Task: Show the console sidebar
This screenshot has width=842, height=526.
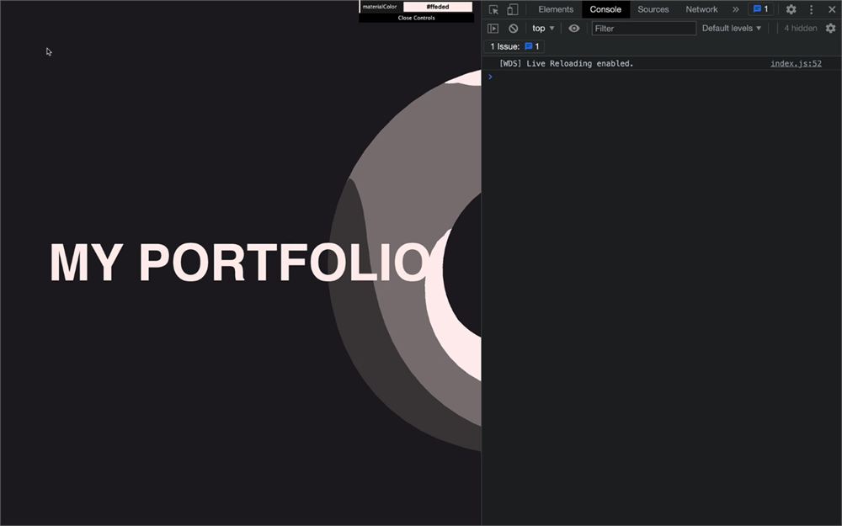Action: pyautogui.click(x=493, y=29)
